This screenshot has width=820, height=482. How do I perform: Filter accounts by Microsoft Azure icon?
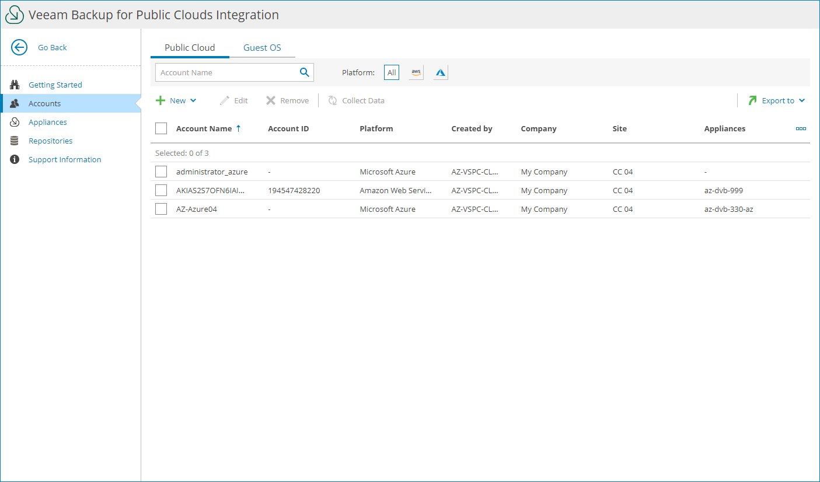coord(441,72)
